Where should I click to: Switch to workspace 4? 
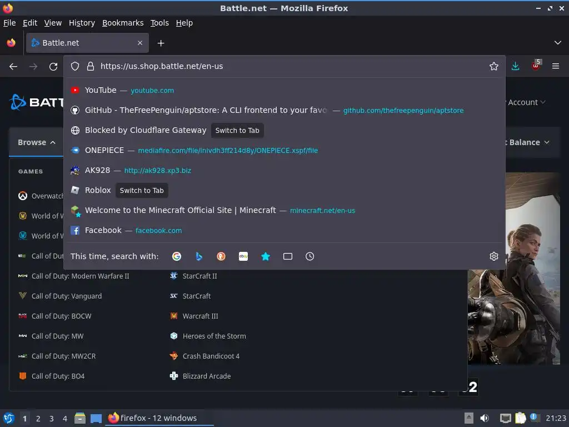[x=65, y=418]
